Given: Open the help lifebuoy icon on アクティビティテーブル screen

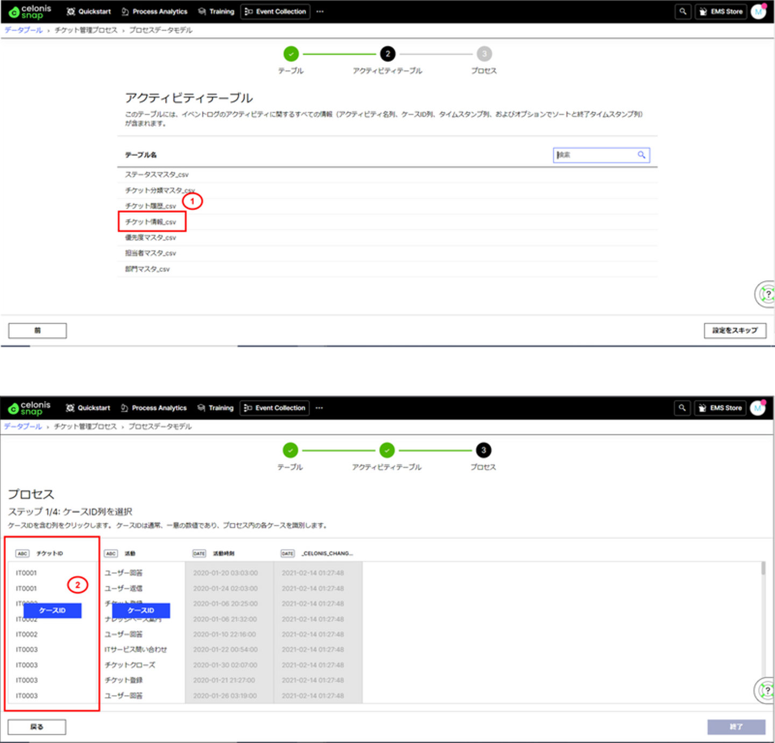Looking at the screenshot, I should (x=765, y=294).
